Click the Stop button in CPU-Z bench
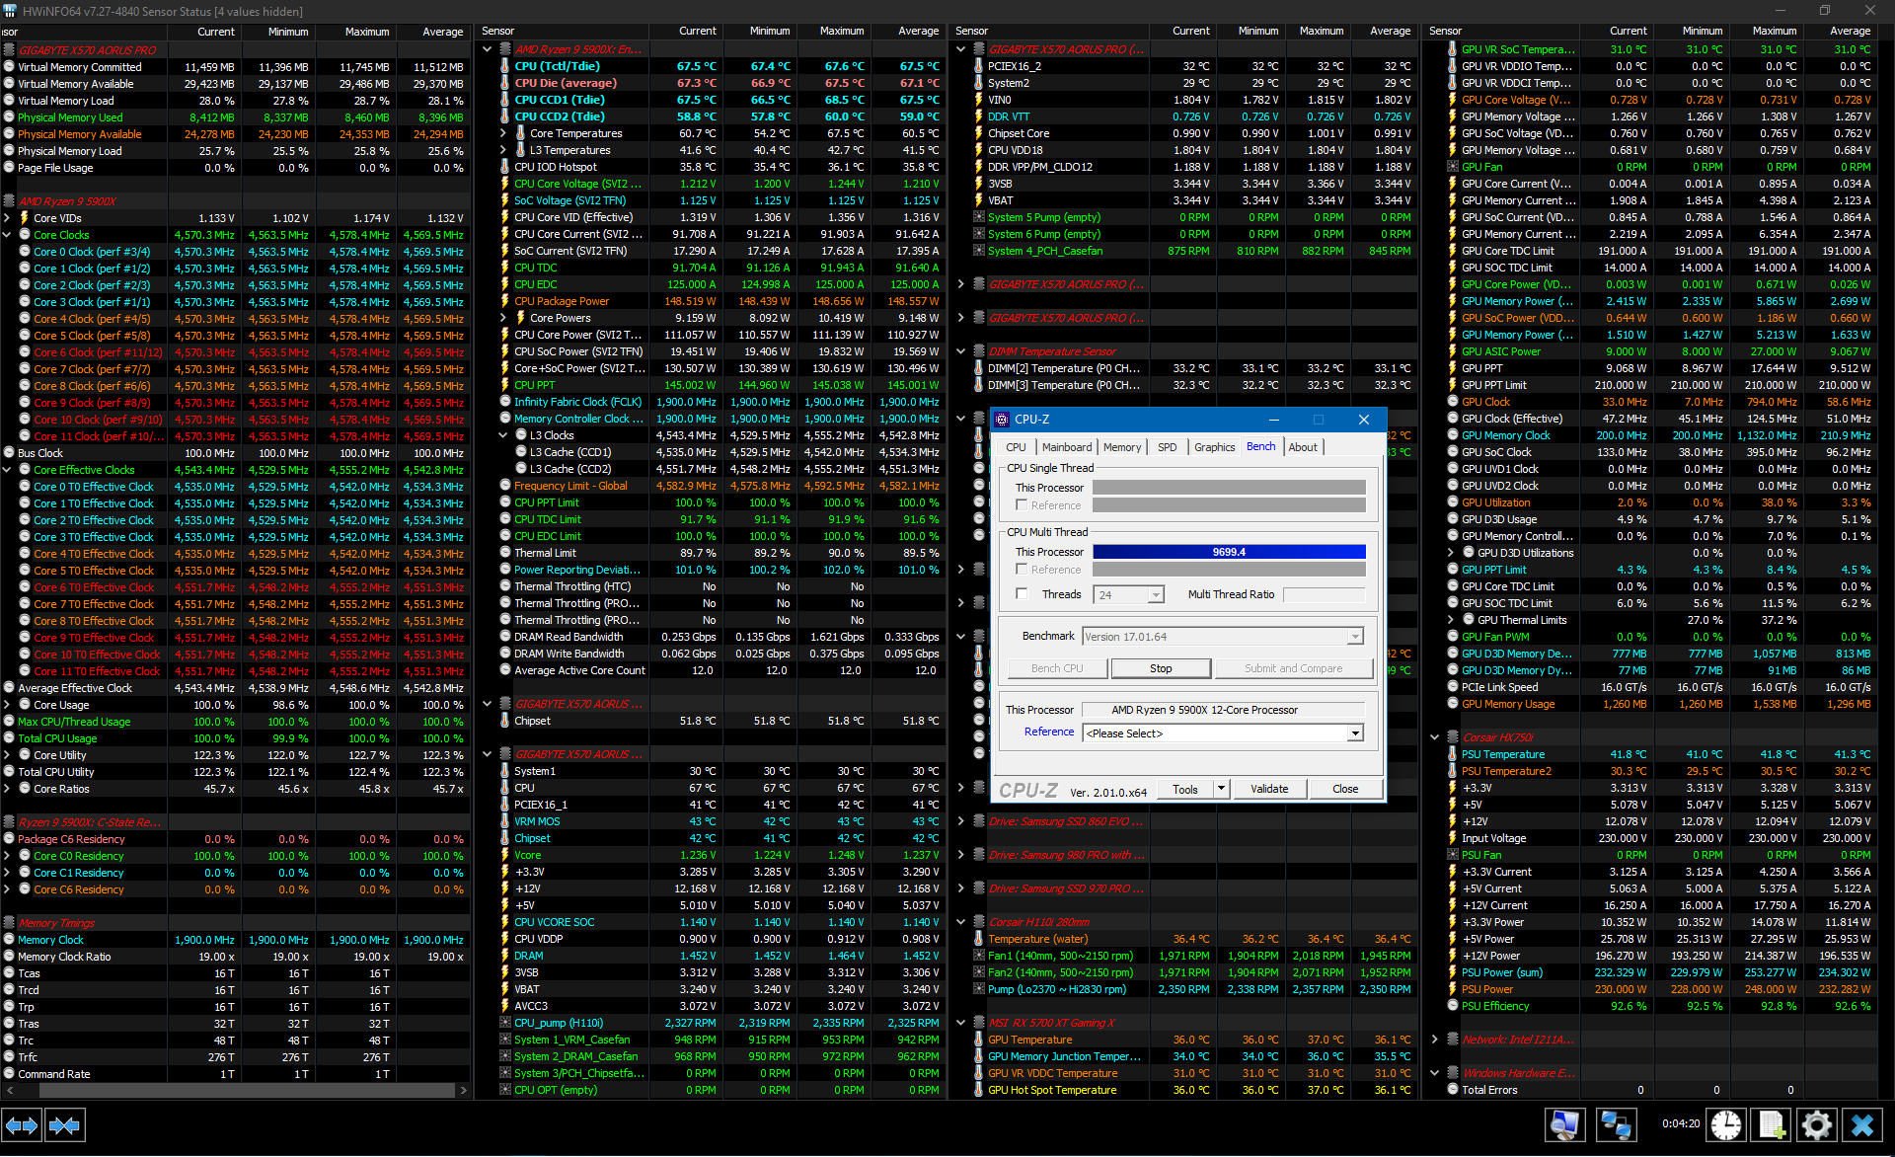The image size is (1895, 1157). click(x=1161, y=668)
